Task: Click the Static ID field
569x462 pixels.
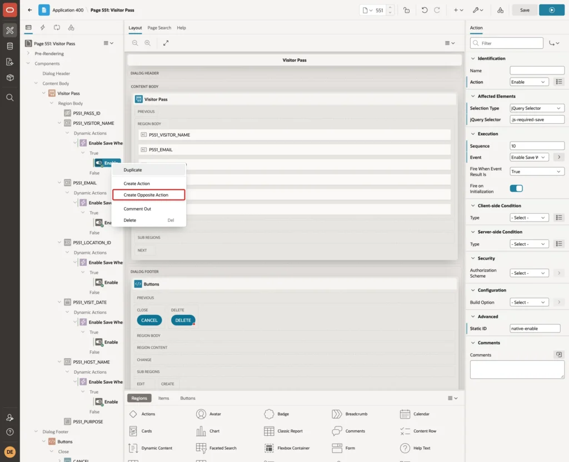Action: pos(535,329)
